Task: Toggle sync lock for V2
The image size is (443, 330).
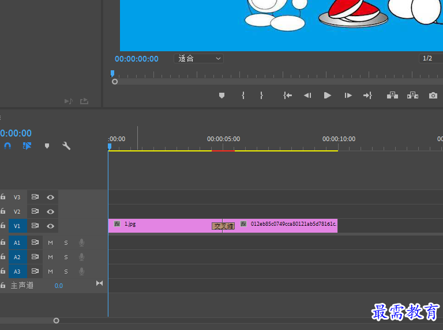Action: pos(35,211)
